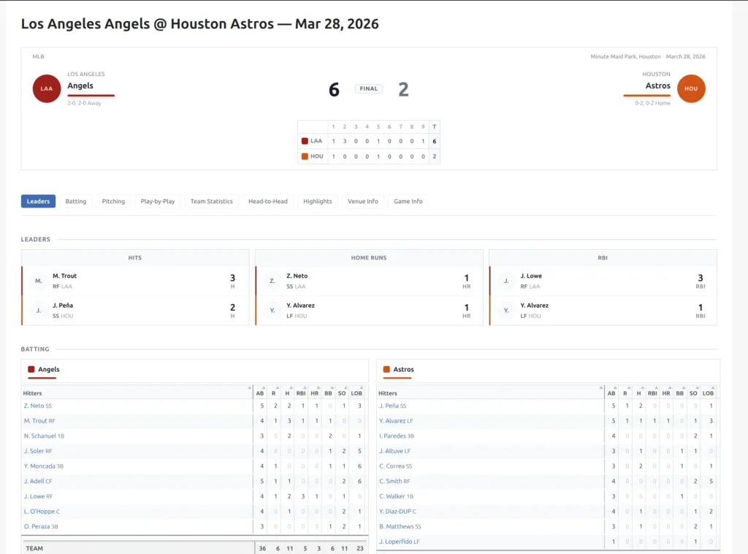
Task: Open J. Adell player link
Action: tap(34, 481)
